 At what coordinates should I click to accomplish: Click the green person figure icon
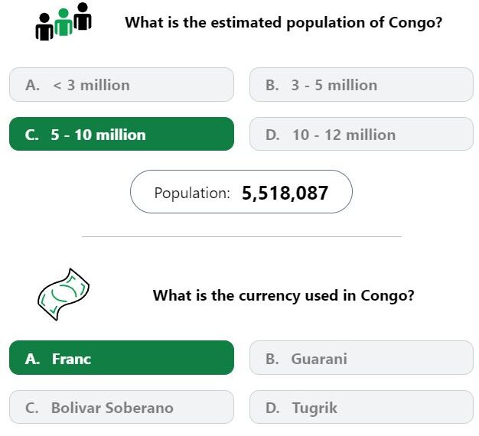(x=64, y=22)
